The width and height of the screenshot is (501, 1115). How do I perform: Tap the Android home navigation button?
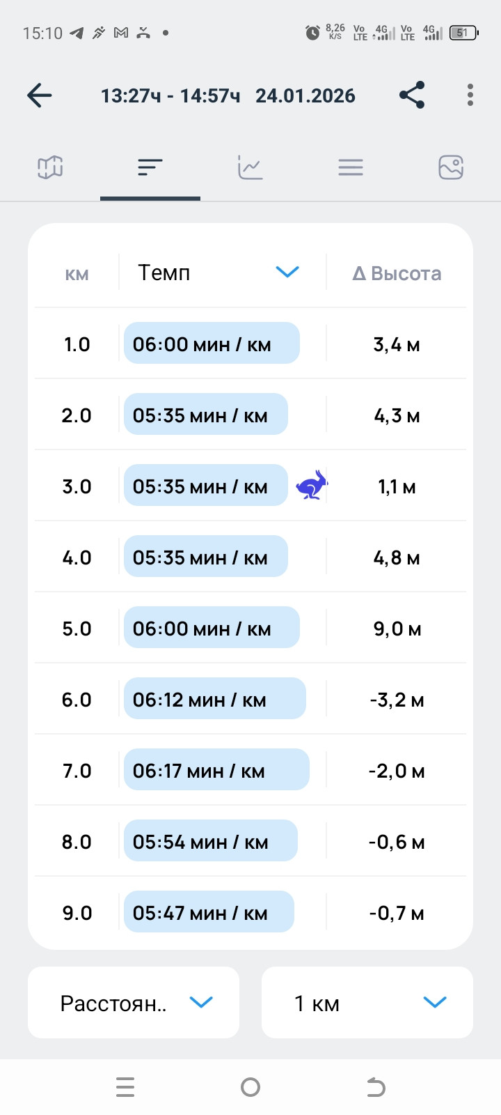point(250,1087)
